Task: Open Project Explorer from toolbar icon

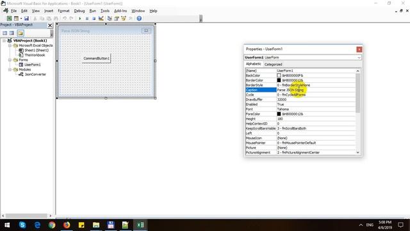Action: (x=110, y=19)
